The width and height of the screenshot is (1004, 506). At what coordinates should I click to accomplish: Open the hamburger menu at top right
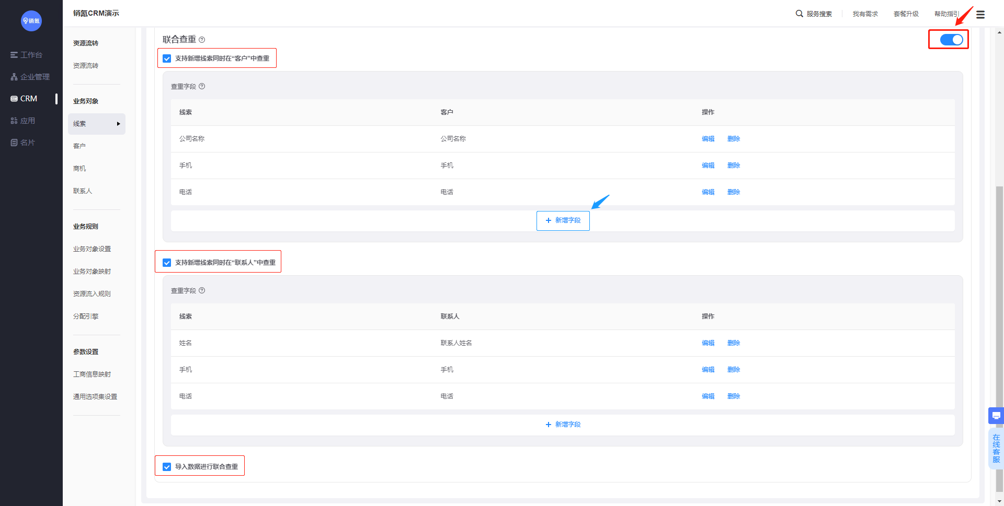pos(980,15)
